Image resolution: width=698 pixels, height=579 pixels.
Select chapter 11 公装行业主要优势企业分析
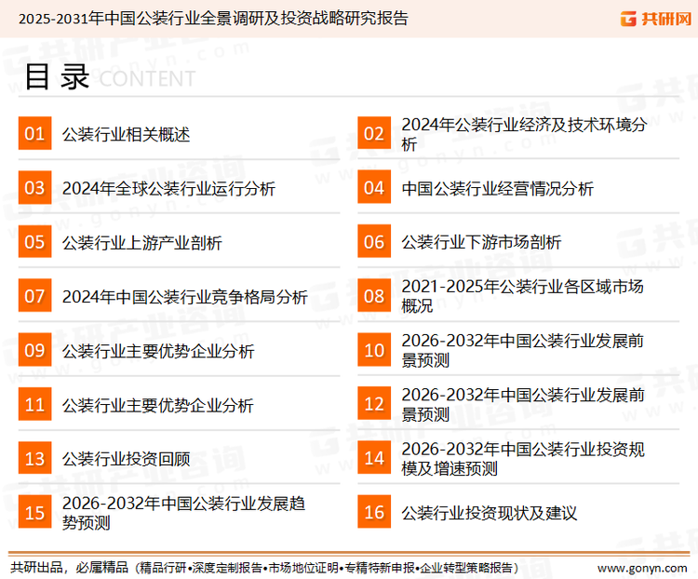[158, 405]
